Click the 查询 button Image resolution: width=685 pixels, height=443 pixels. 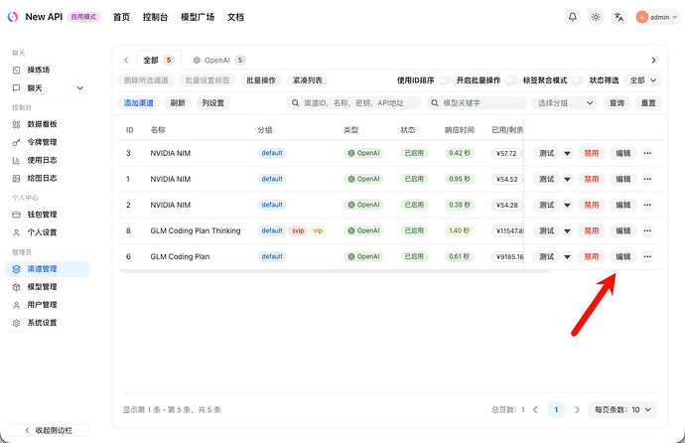[616, 103]
